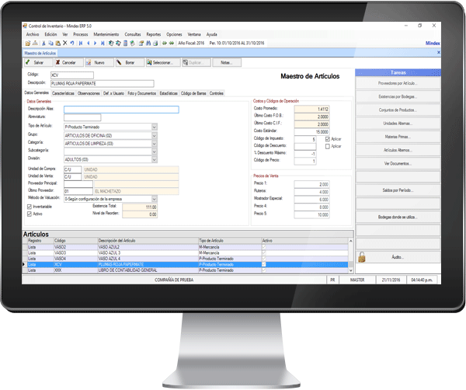Select the VASO AZUL 3 description cell

[x=148, y=253]
